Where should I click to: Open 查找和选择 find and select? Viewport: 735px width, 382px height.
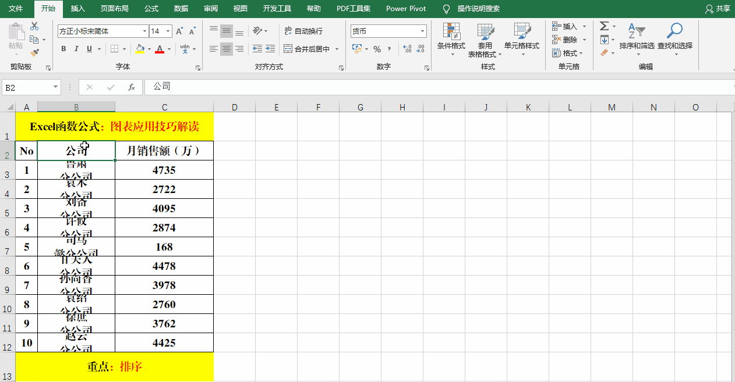675,40
